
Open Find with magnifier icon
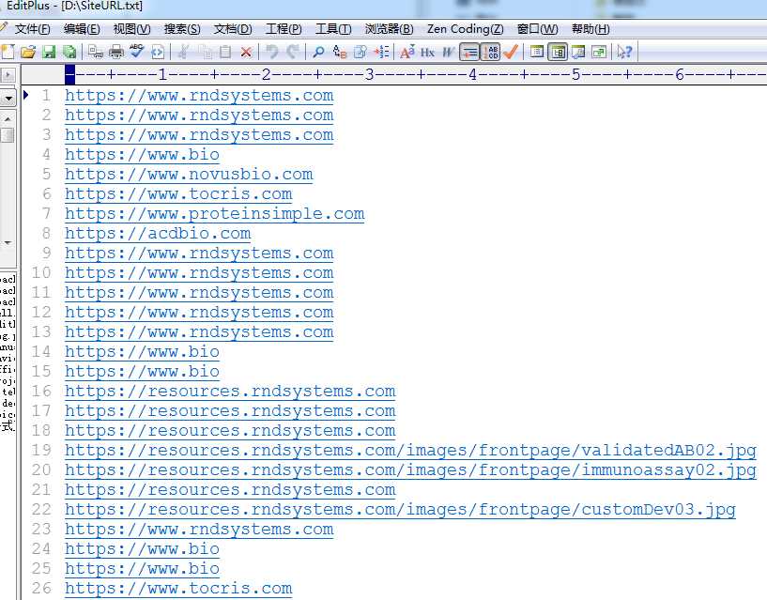click(x=318, y=52)
